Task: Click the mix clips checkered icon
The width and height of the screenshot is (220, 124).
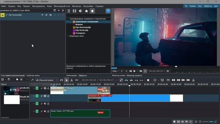Action: click(121, 80)
